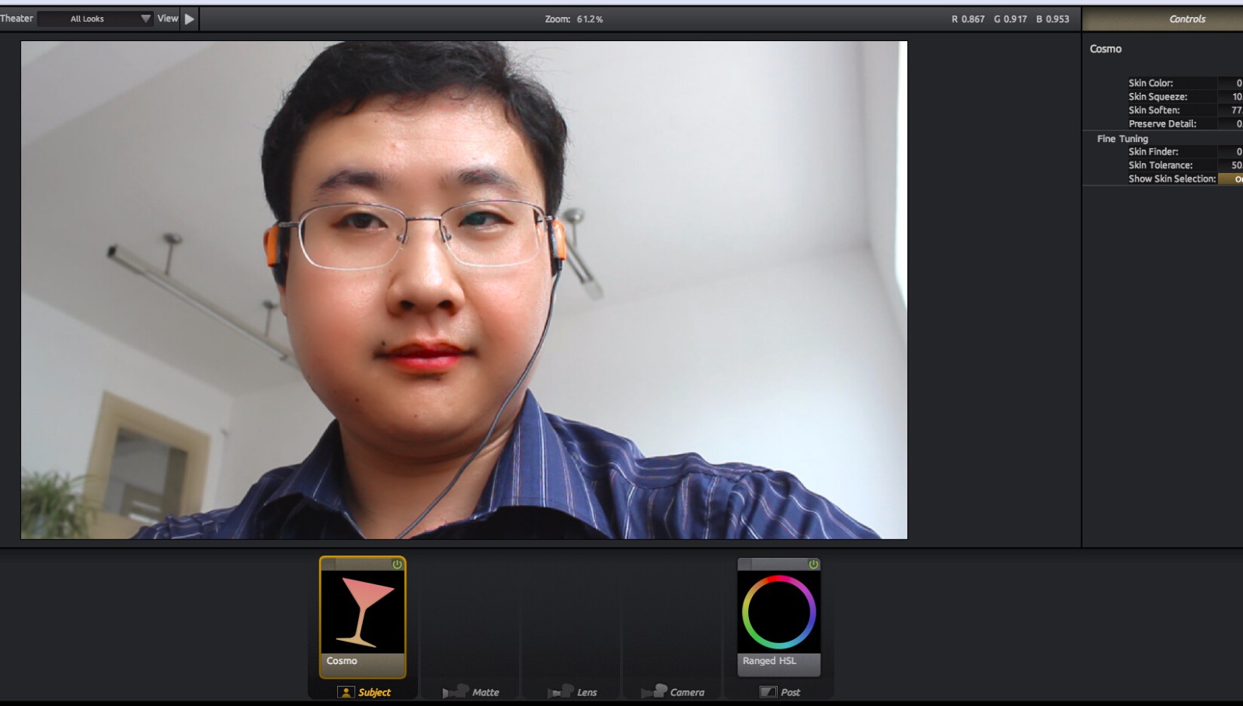Click the Matte camera icon
This screenshot has width=1243, height=706.
[x=456, y=691]
